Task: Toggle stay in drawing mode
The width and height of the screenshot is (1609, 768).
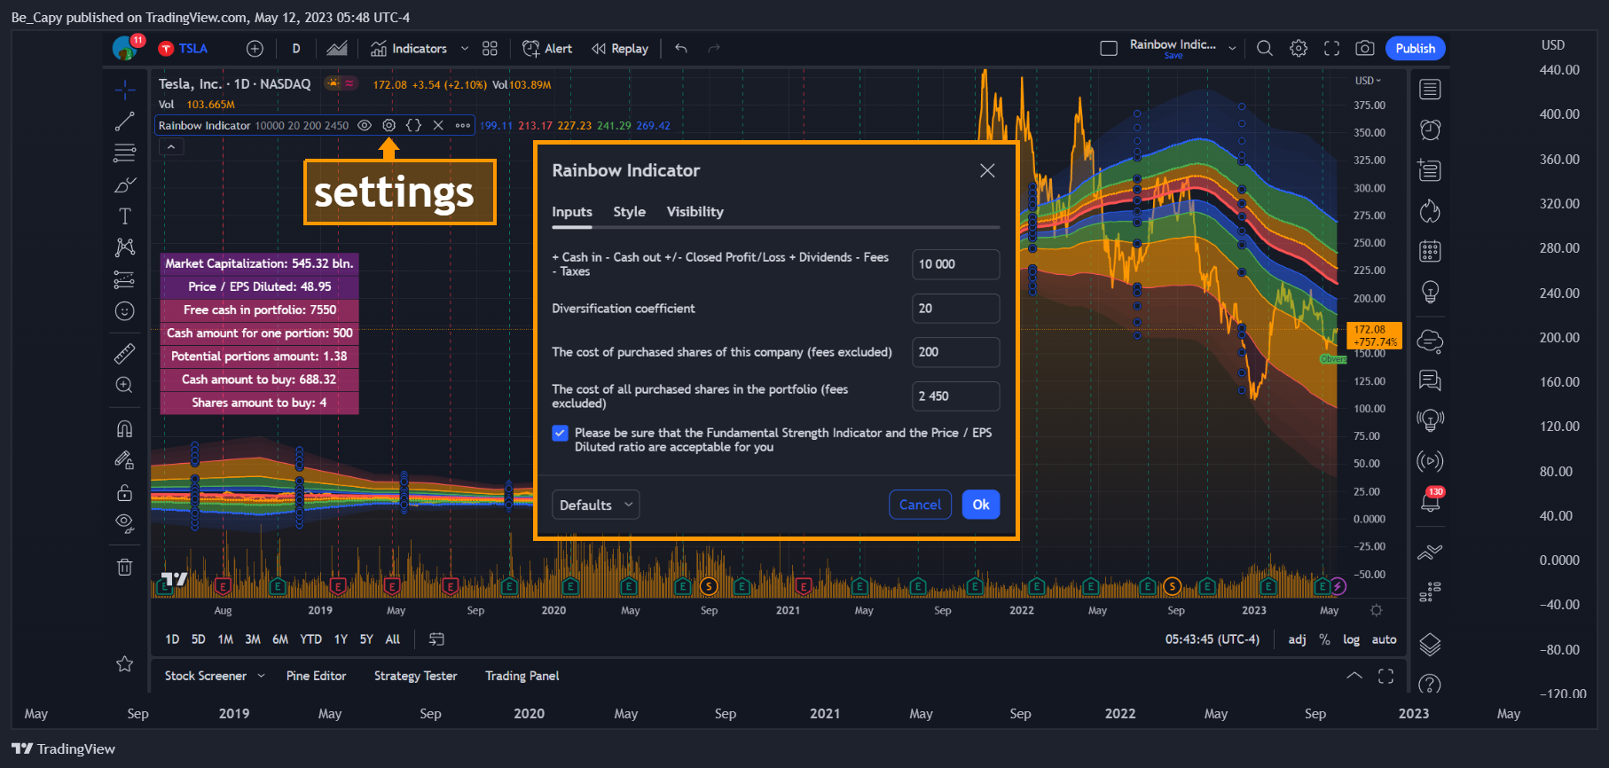Action: 125,460
